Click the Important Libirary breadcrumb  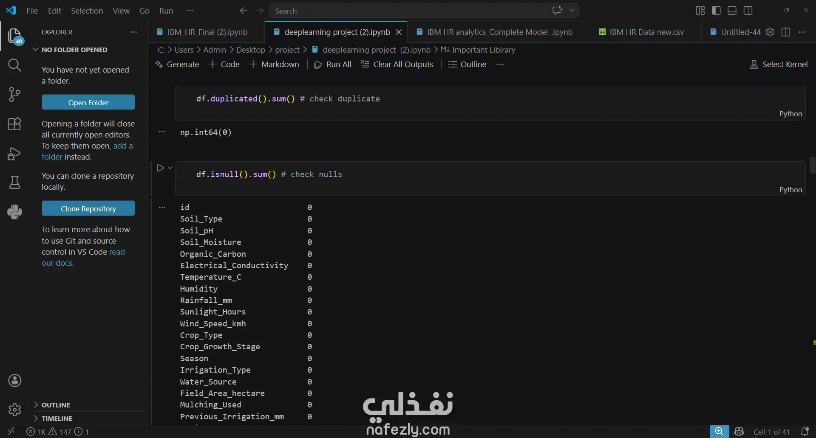[x=478, y=50]
